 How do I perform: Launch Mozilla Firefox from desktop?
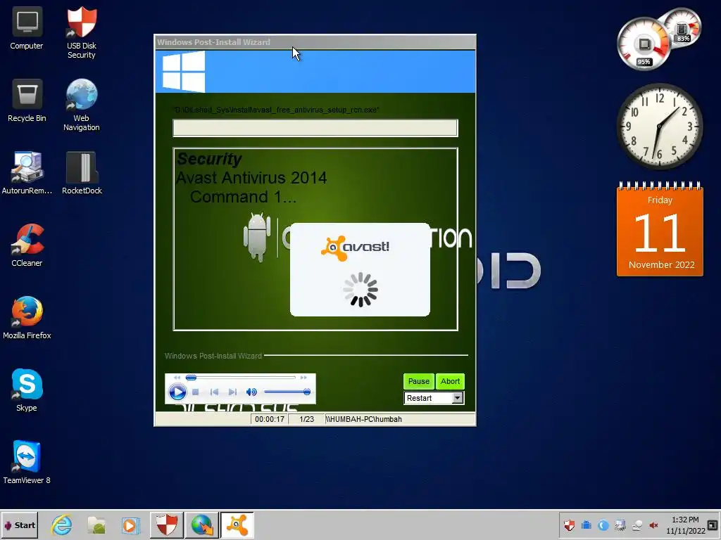tap(27, 318)
